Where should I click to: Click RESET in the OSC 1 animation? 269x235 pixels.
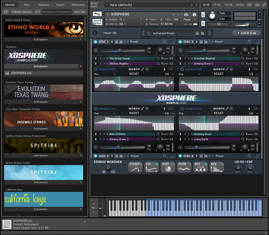134,74
